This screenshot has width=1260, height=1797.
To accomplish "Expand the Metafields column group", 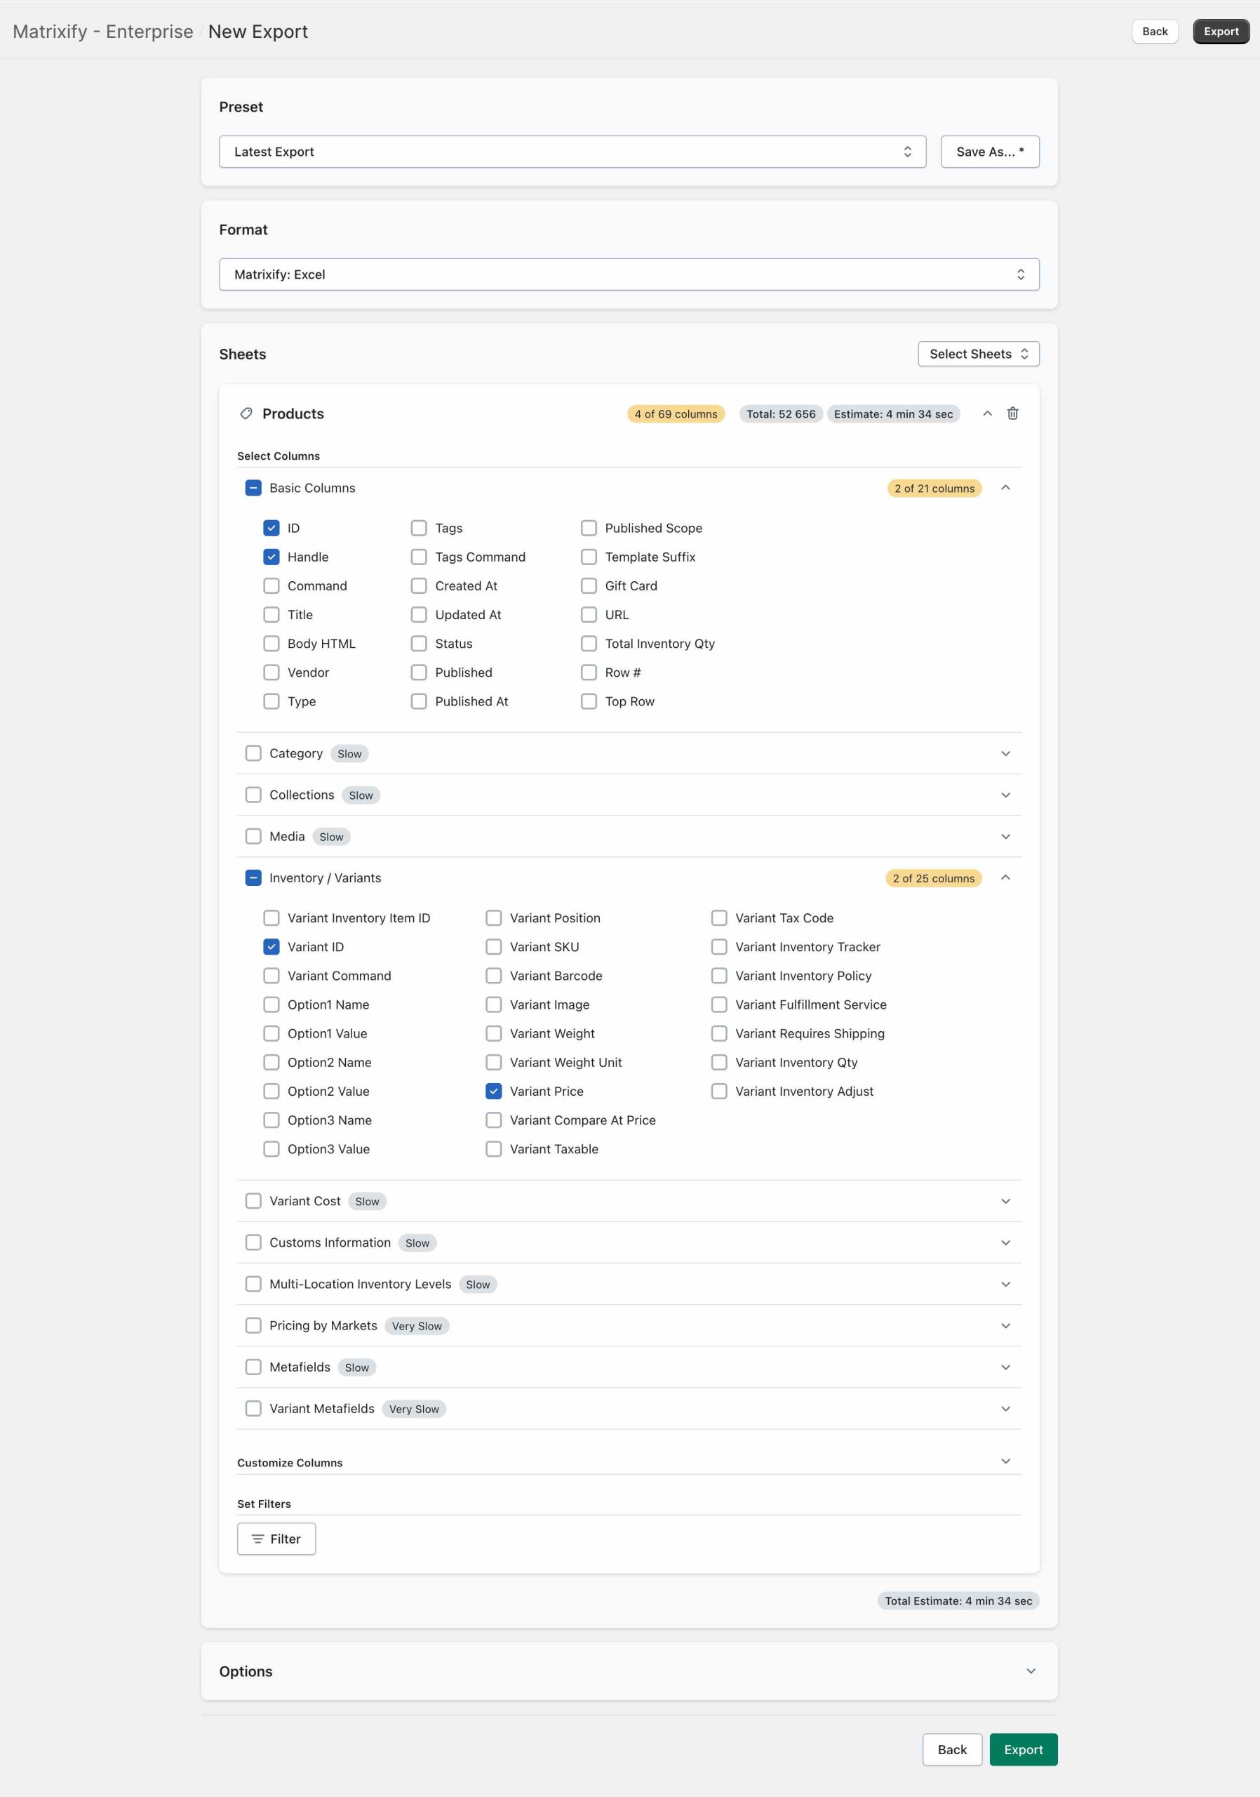I will 1005,1367.
